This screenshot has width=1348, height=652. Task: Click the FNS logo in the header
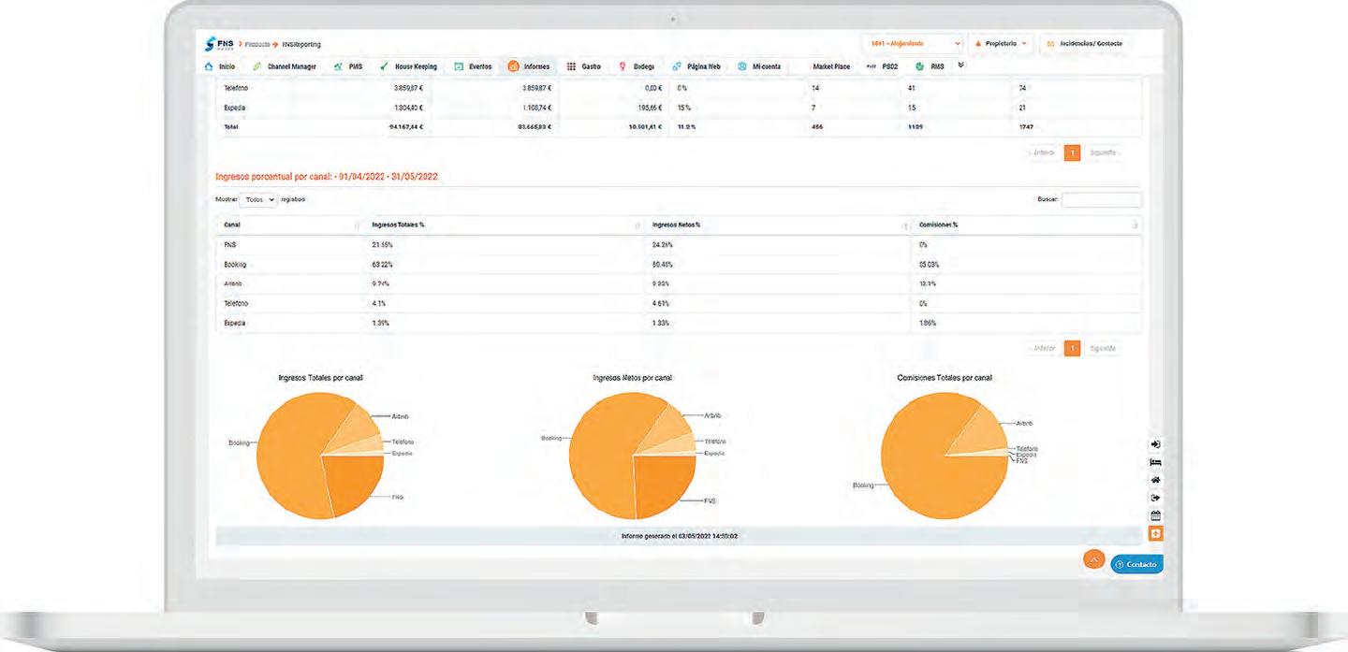[219, 44]
